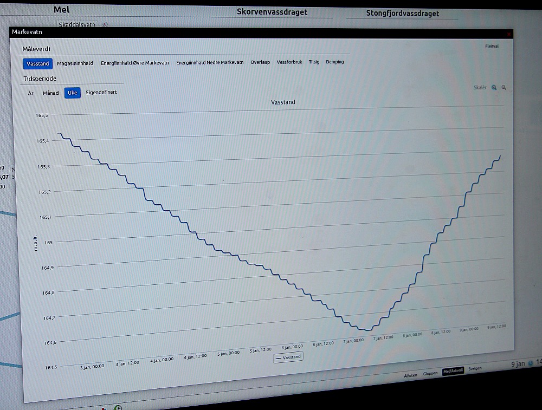
Task: Switch to the Alfoten region tab
Action: [x=410, y=375]
